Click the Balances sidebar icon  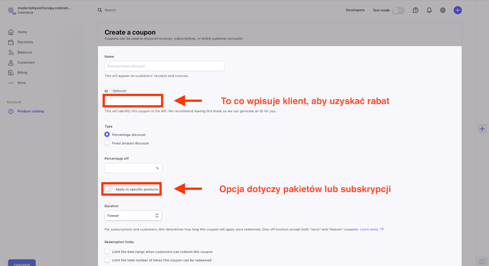coord(11,52)
